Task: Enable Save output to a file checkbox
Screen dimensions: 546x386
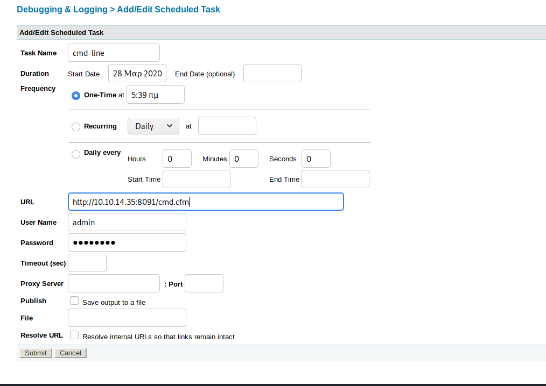Action: click(74, 301)
